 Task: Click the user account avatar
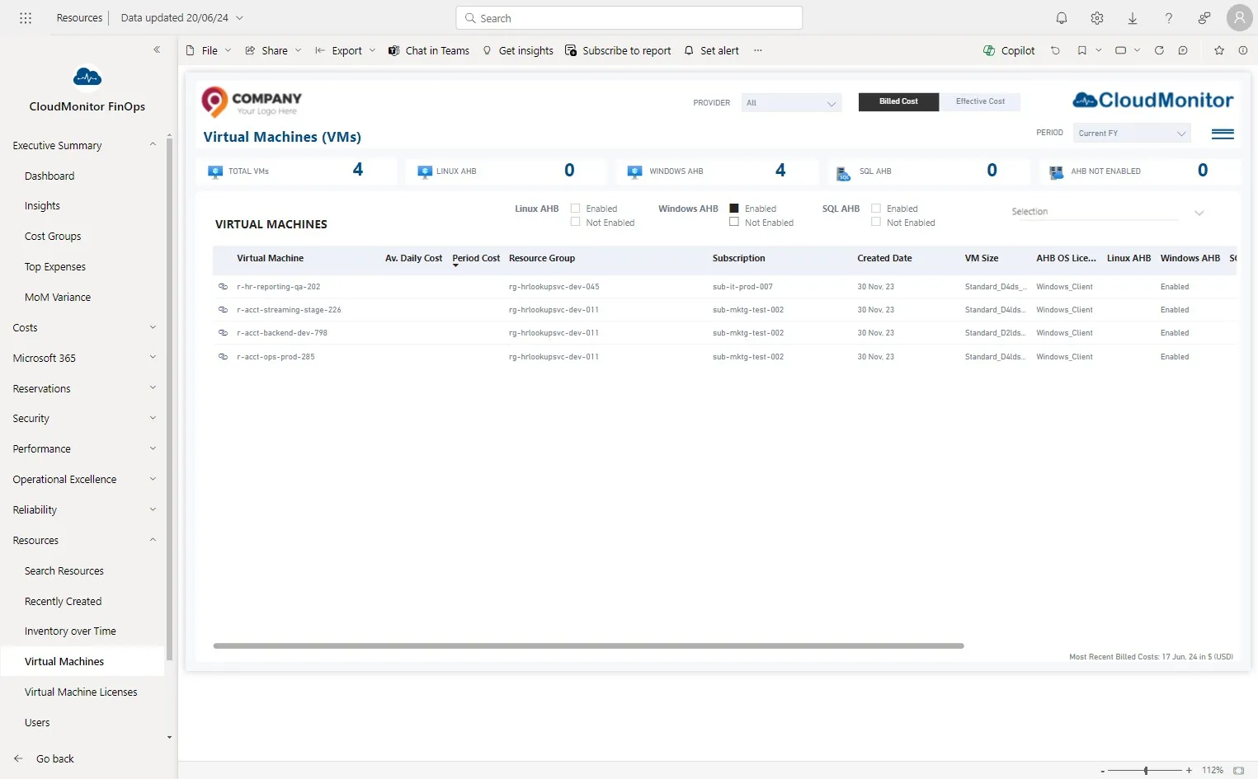(x=1239, y=17)
